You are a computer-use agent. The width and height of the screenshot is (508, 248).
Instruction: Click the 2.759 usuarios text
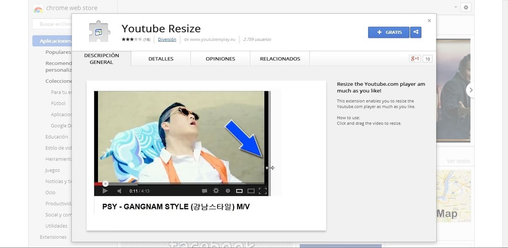tap(257, 40)
